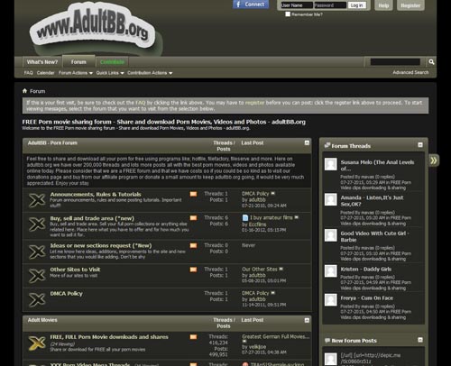
Task: Collapse the Forum Threads sidebar block
Action: tap(420, 145)
